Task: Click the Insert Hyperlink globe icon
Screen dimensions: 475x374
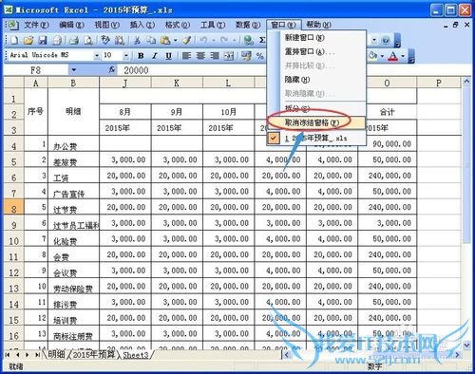Action: [x=249, y=40]
